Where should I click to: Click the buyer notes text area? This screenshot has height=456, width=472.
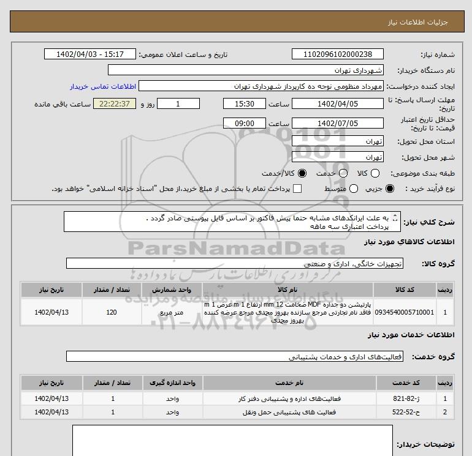[232, 440]
